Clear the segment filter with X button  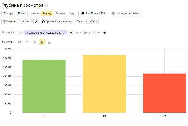click(x=36, y=21)
